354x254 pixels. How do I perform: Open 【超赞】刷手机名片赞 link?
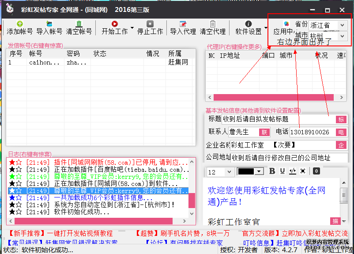(182, 233)
